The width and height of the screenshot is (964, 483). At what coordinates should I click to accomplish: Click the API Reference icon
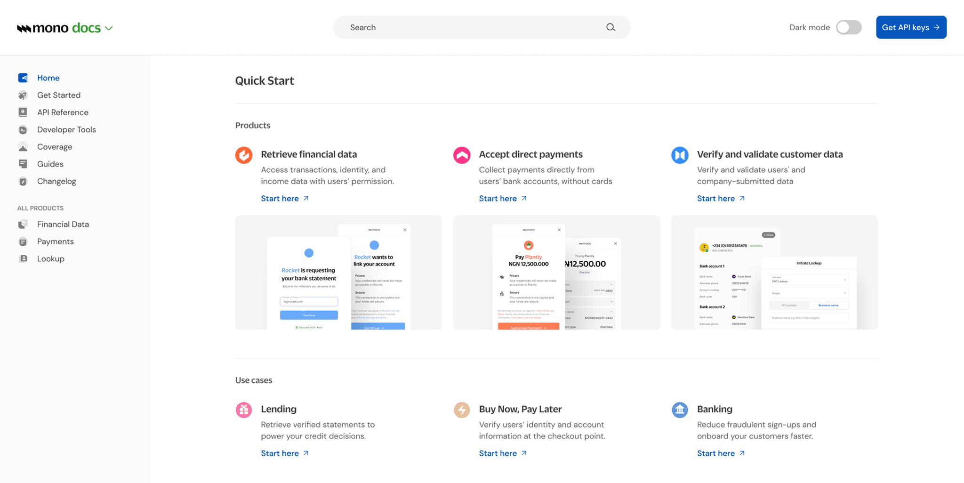(23, 112)
